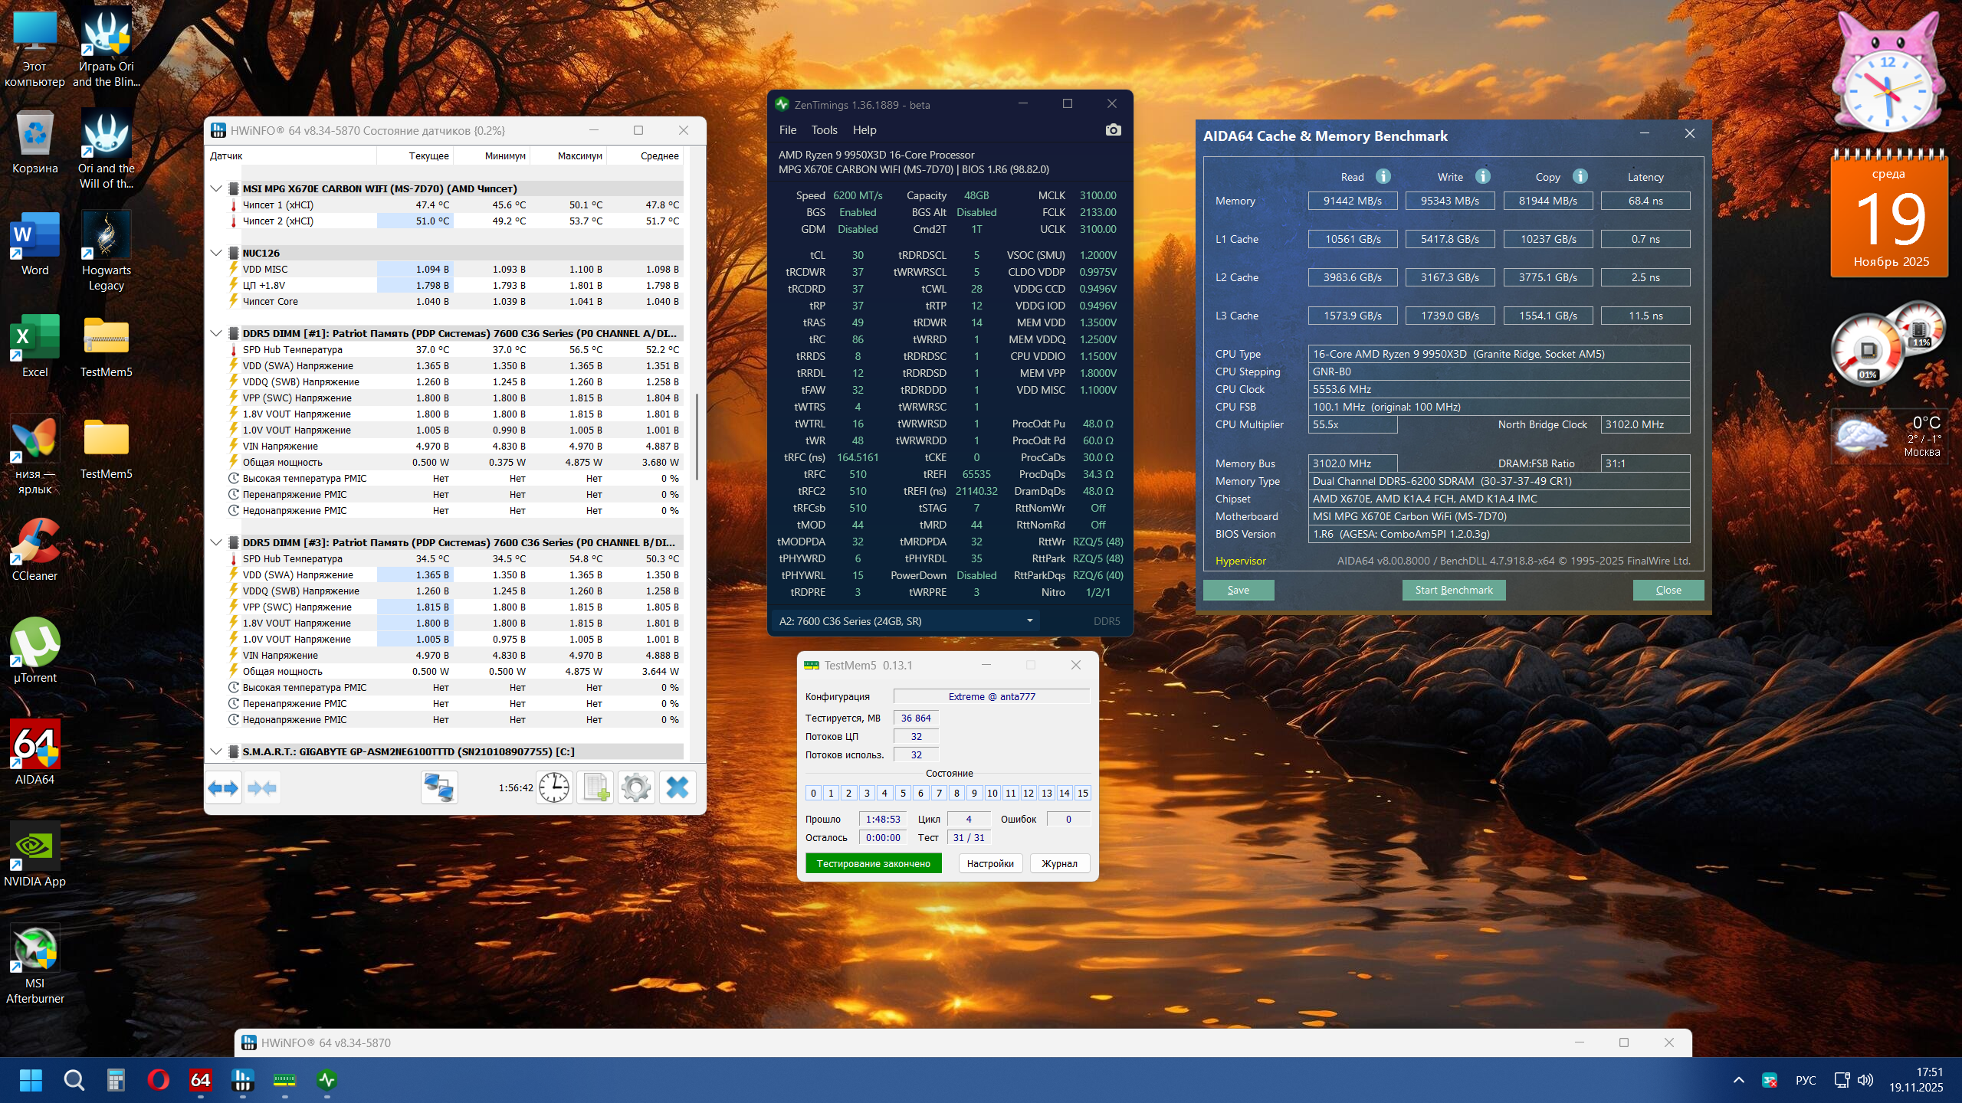The height and width of the screenshot is (1103, 1962).
Task: Open Opera browser from taskbar
Action: (158, 1080)
